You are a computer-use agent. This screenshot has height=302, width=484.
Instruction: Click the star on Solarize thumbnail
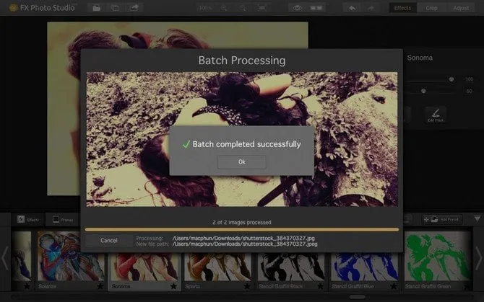point(100,286)
